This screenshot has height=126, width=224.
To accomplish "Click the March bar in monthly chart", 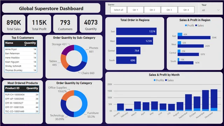I will coord(138,106).
